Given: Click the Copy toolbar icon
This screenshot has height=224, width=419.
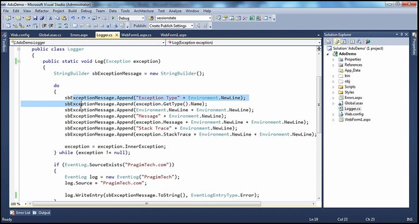Looking at the screenshot, I should 57,18.
